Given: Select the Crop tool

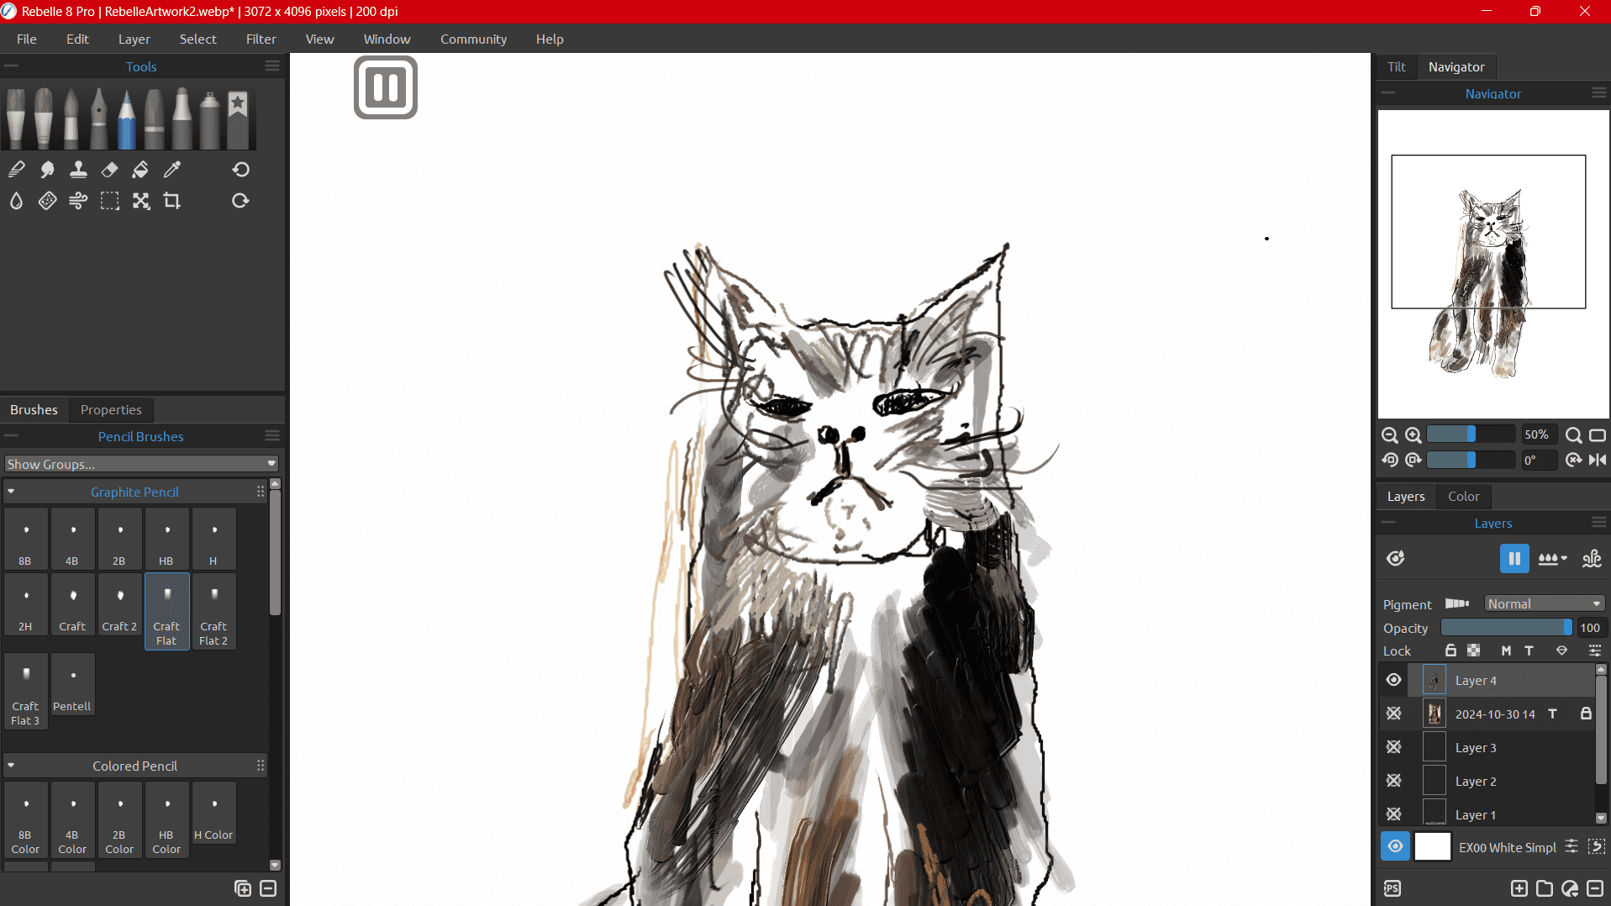Looking at the screenshot, I should coord(172,201).
